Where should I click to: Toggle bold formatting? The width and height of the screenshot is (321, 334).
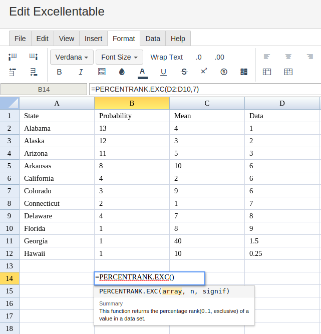point(59,72)
